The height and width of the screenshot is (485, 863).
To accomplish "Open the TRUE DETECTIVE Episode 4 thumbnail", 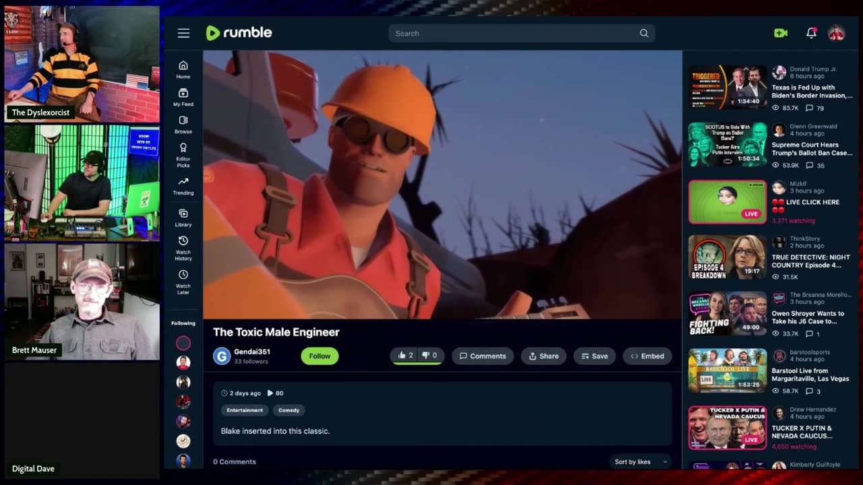I will pyautogui.click(x=727, y=257).
